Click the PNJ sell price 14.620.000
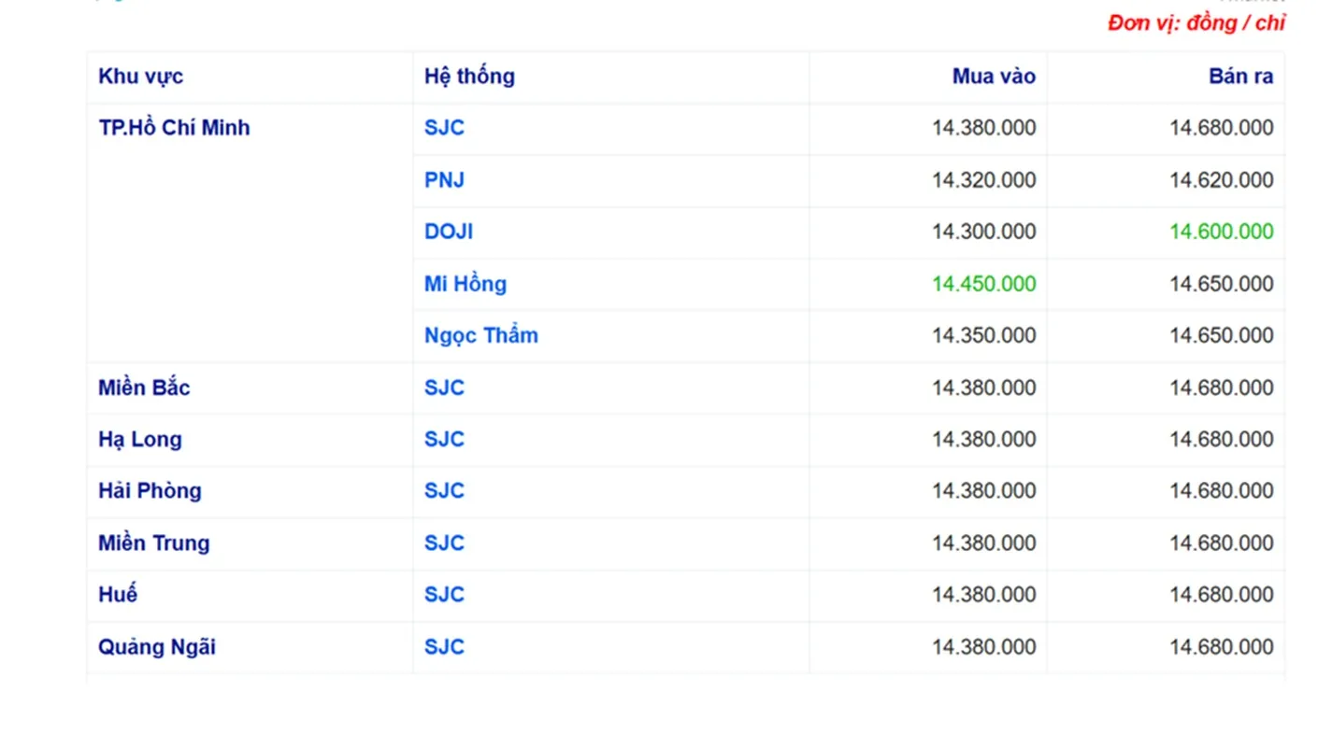 click(x=1222, y=180)
